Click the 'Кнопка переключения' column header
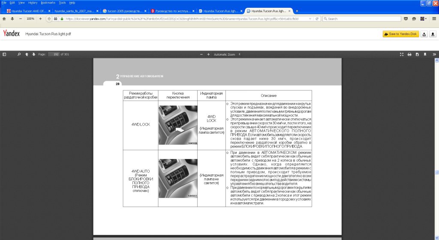439x240 pixels. (178, 96)
